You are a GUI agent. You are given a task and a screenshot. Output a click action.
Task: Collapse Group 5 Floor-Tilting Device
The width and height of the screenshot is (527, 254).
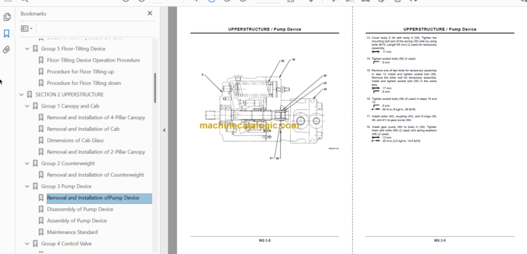(27, 49)
